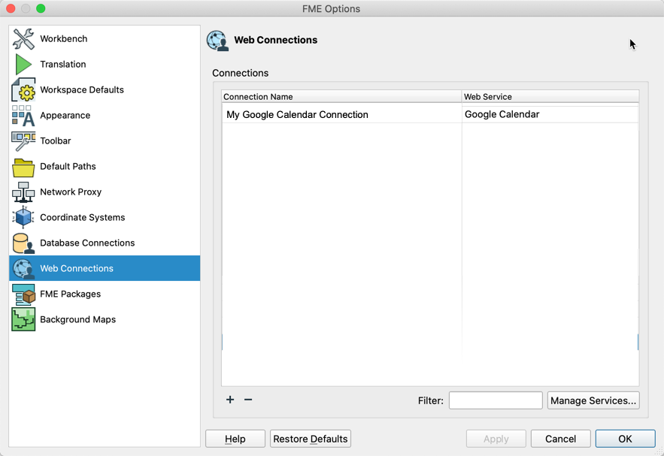The image size is (664, 456).
Task: Sort by Connection Name column header
Action: point(341,97)
